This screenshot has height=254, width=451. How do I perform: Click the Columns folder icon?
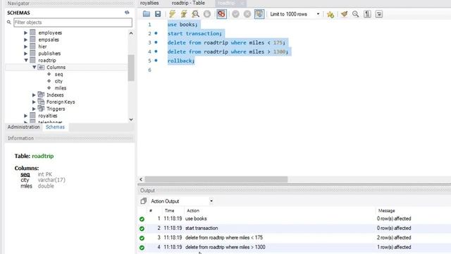click(41, 67)
